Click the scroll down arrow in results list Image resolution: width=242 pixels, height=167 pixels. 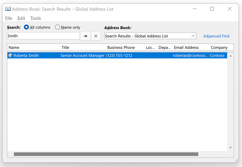coord(230,148)
